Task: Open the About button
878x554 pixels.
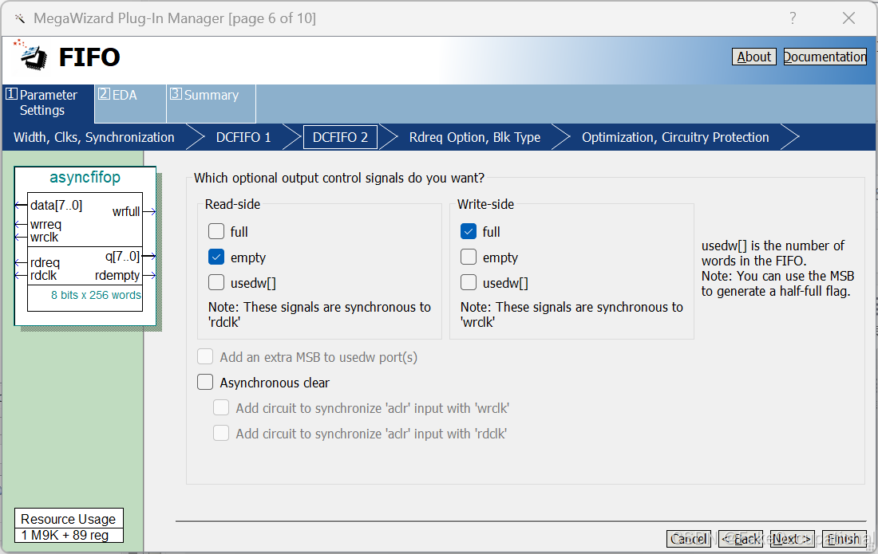Action: 753,57
